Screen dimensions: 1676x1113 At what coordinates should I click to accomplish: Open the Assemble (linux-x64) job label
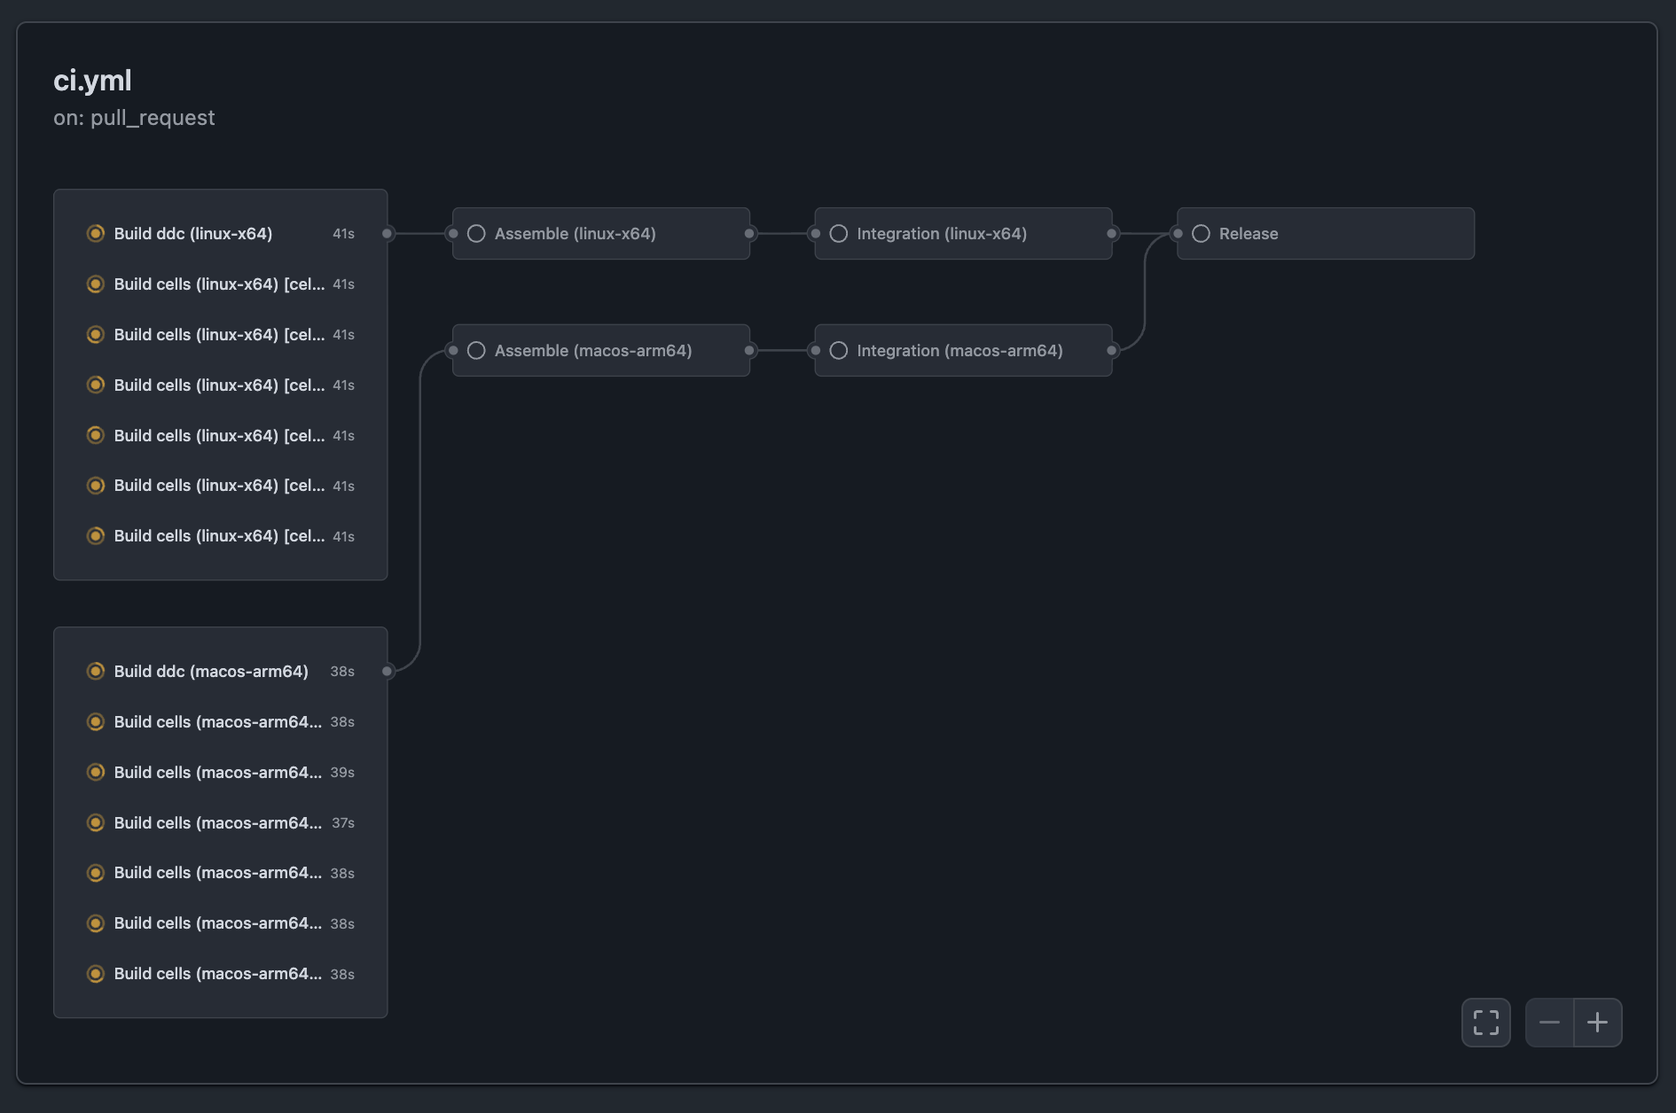tap(575, 234)
